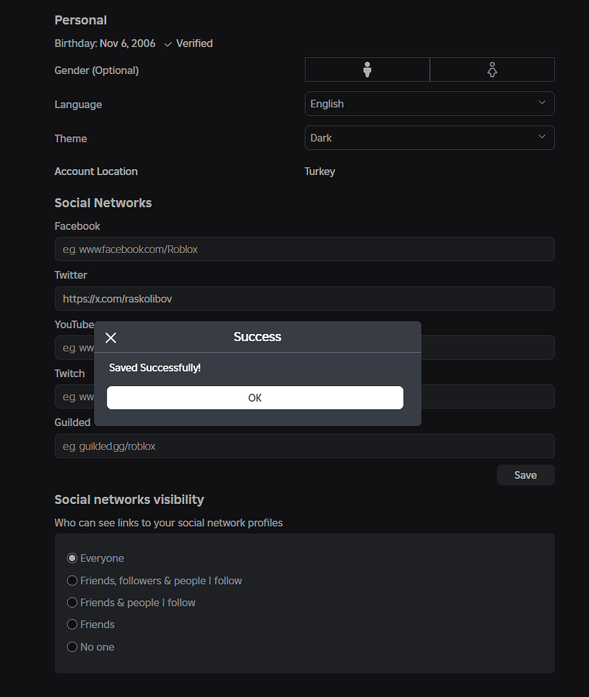Select the Everyone visibility option

tap(72, 558)
